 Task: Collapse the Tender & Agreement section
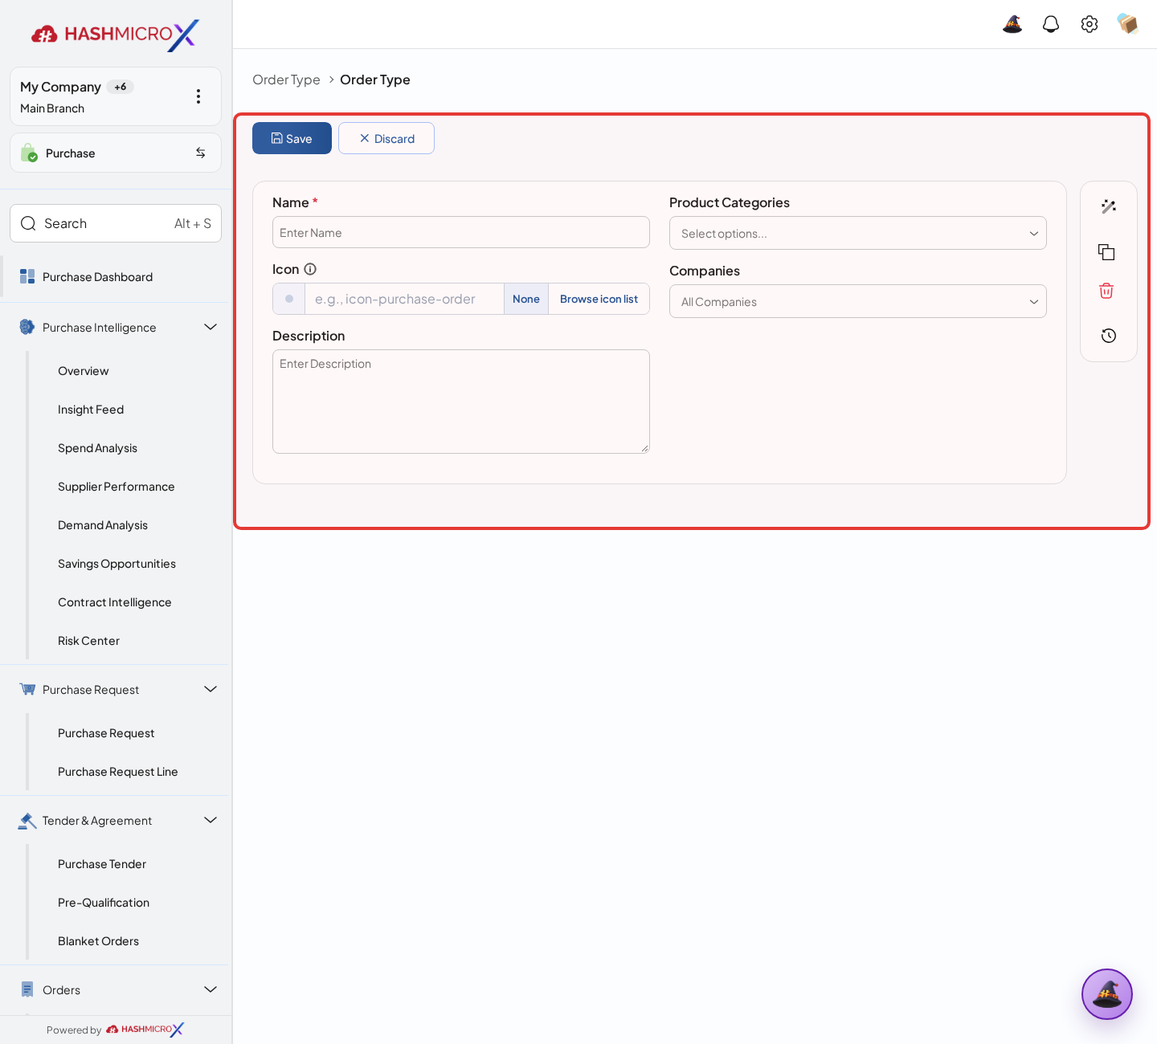pos(211,820)
